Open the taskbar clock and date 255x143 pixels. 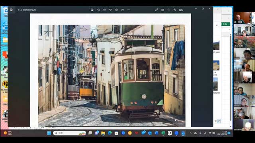pyautogui.click(x=222, y=133)
